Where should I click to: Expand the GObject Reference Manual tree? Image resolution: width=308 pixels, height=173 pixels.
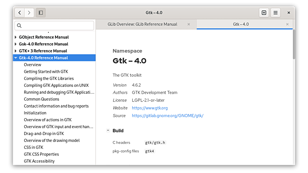[x=16, y=37]
